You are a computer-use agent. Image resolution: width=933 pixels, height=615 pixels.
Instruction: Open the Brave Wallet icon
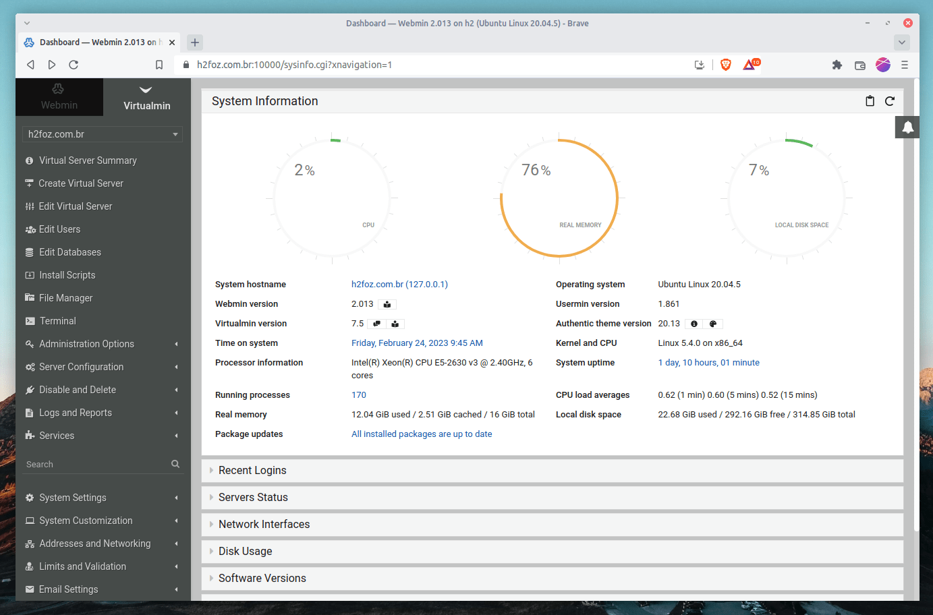(860, 65)
